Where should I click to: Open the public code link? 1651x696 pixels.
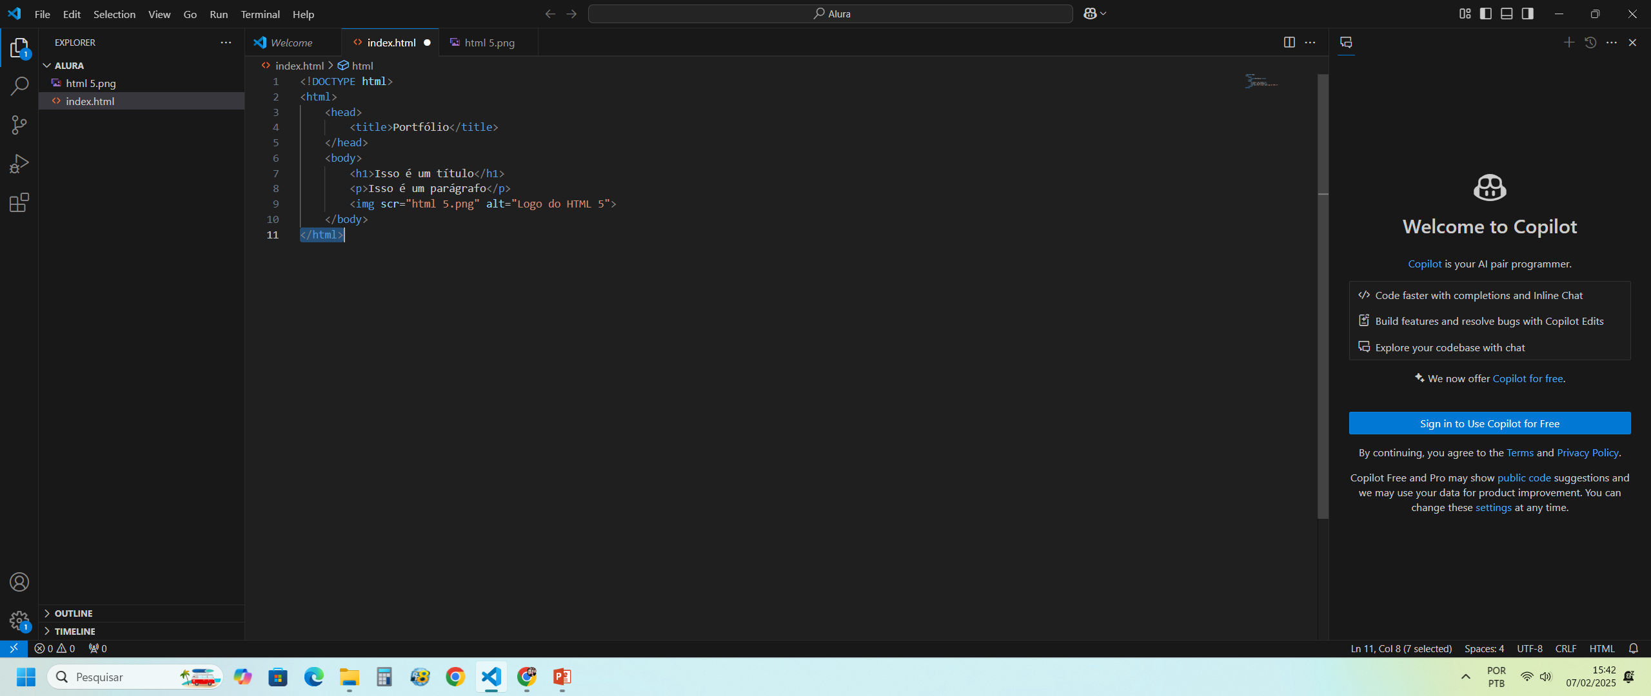coord(1524,478)
